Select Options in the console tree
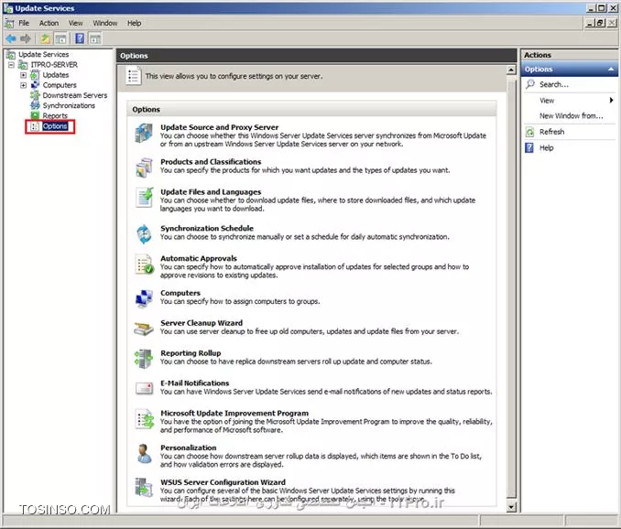This screenshot has width=621, height=529. (55, 126)
